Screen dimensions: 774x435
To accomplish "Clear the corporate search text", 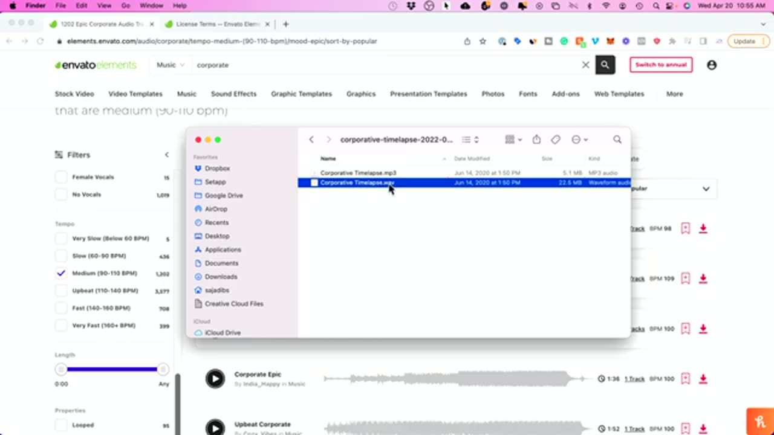I will (x=585, y=65).
